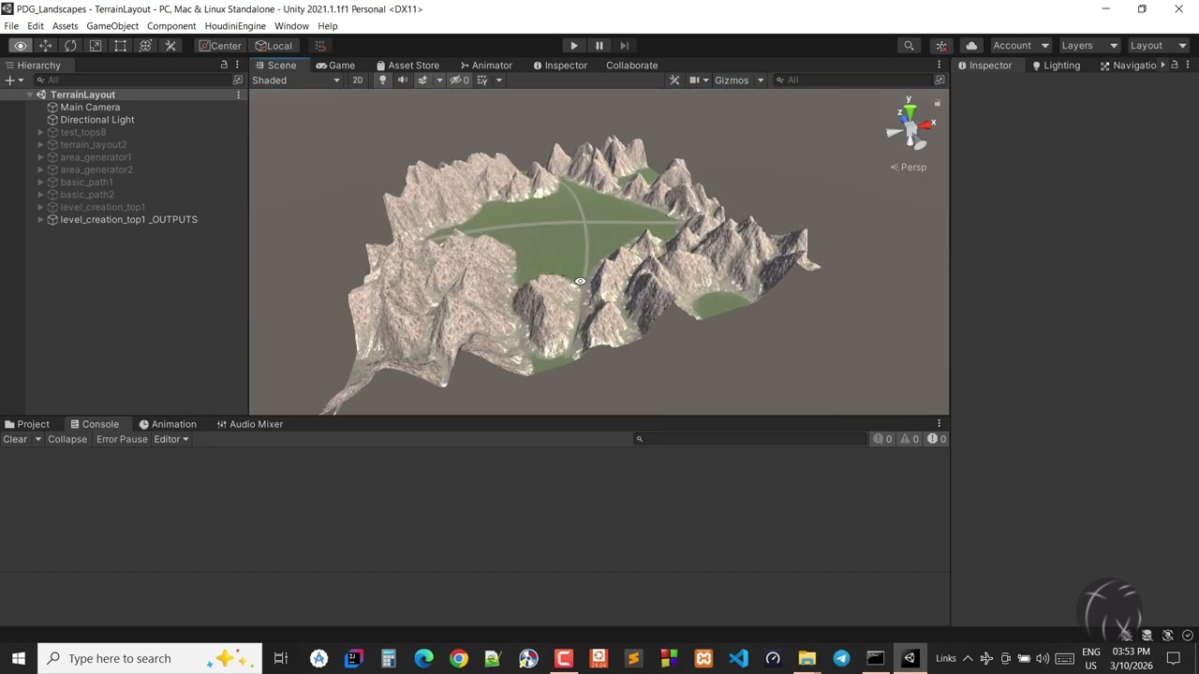Image resolution: width=1199 pixels, height=674 pixels.
Task: Expand the terrain_layout2 object
Action: 40,145
